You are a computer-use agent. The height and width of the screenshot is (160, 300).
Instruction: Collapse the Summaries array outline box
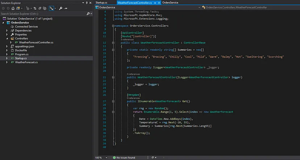(x=113, y=50)
